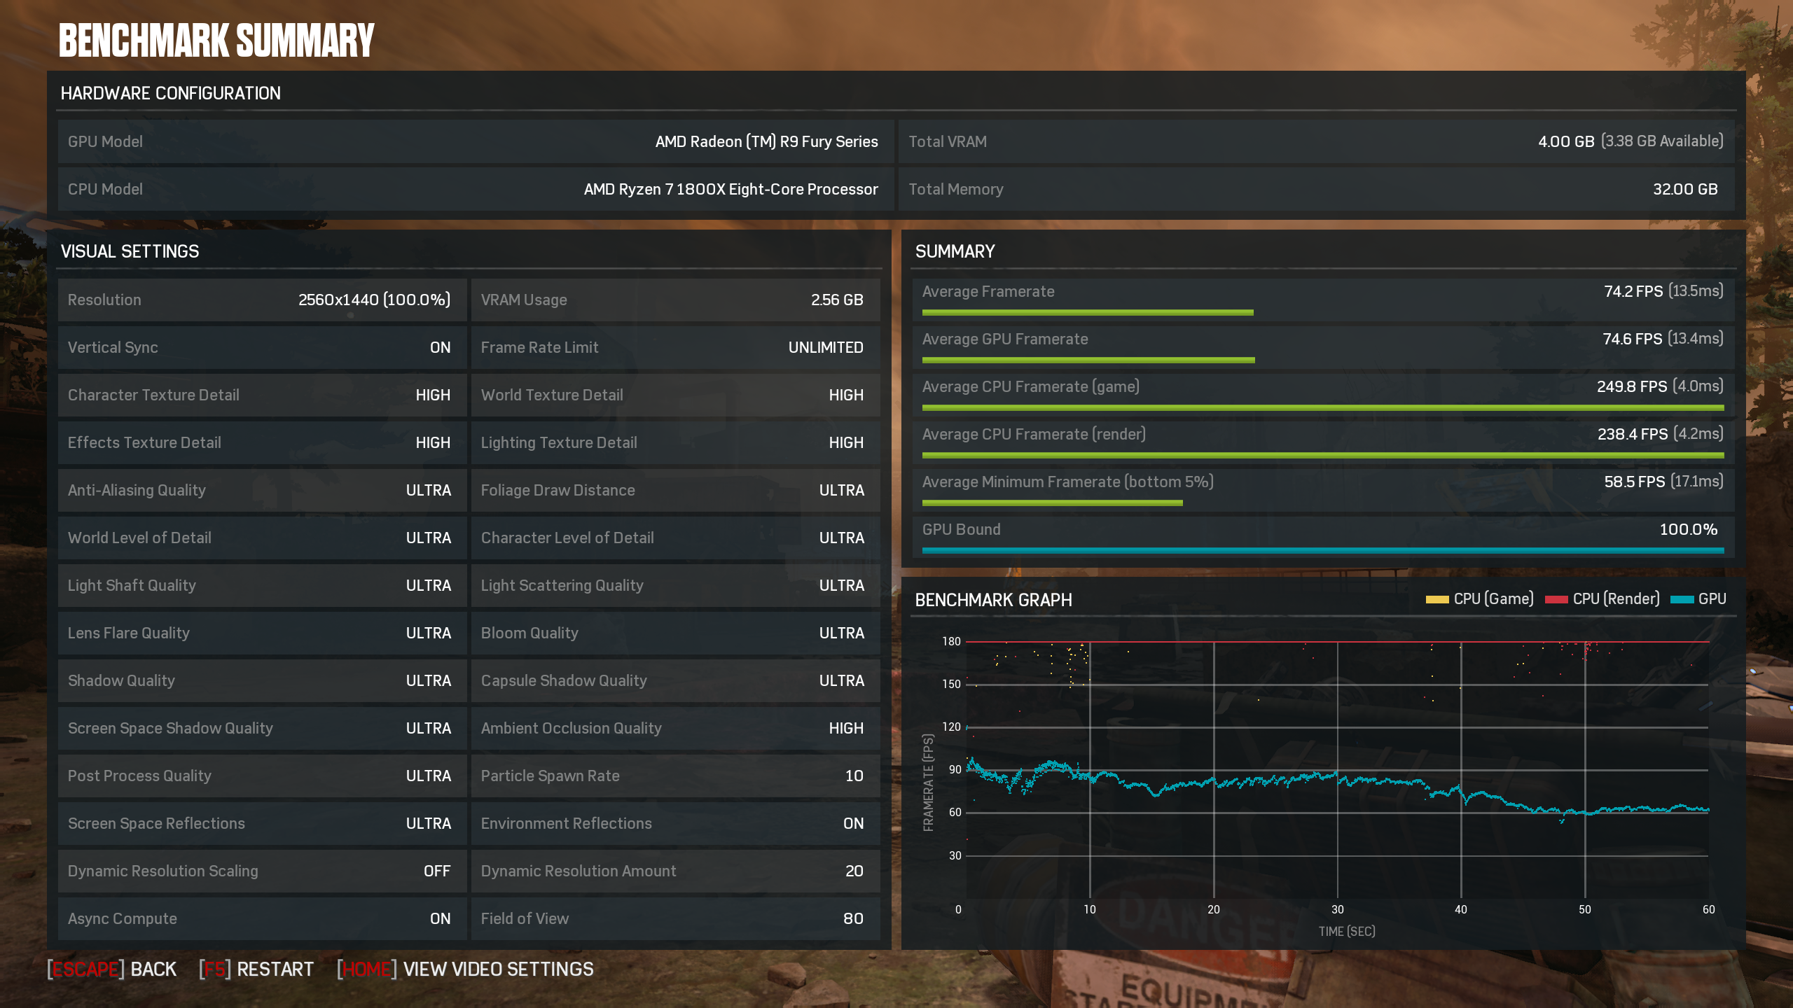This screenshot has height=1008, width=1793.
Task: Toggle the Vertical Sync ON setting
Action: click(440, 348)
